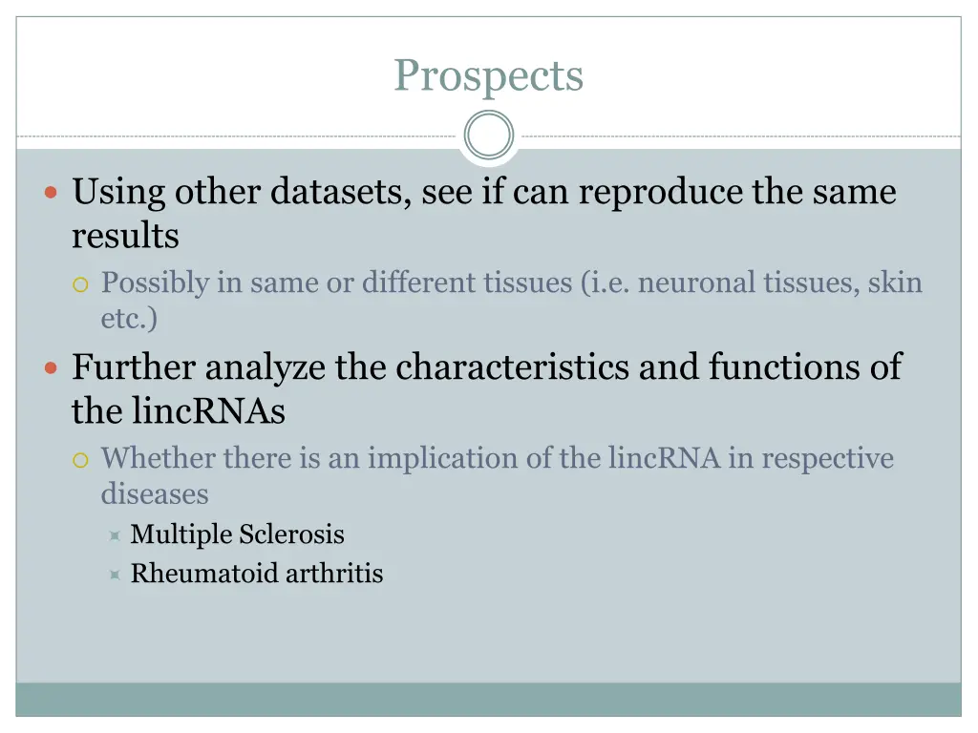
Task: Click the yellow hollow bullet before 'Possibly in same'
Action: coord(80,284)
